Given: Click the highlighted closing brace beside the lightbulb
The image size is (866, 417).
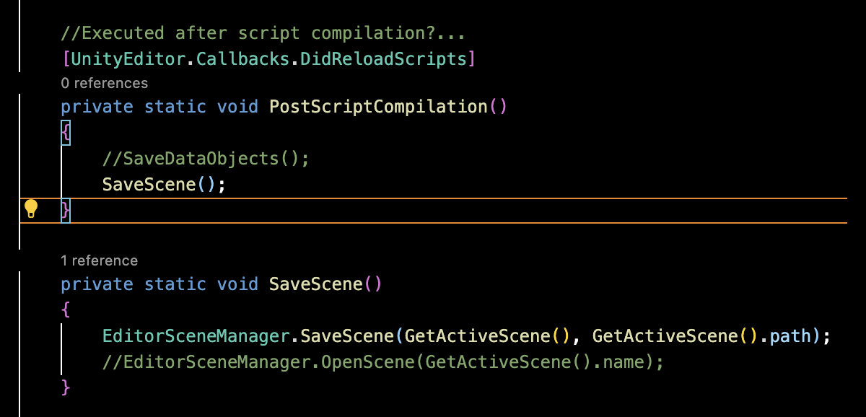Looking at the screenshot, I should (66, 211).
